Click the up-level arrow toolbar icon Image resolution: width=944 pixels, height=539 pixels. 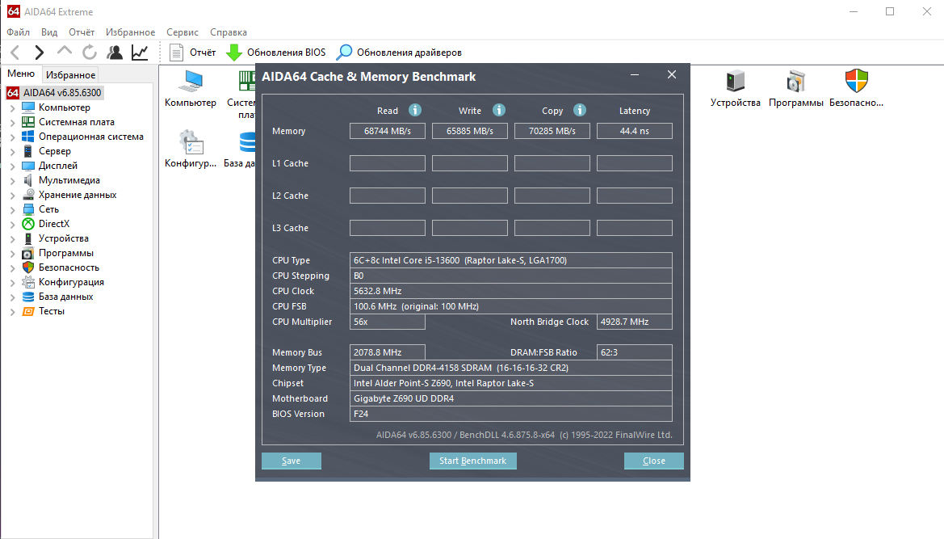65,52
